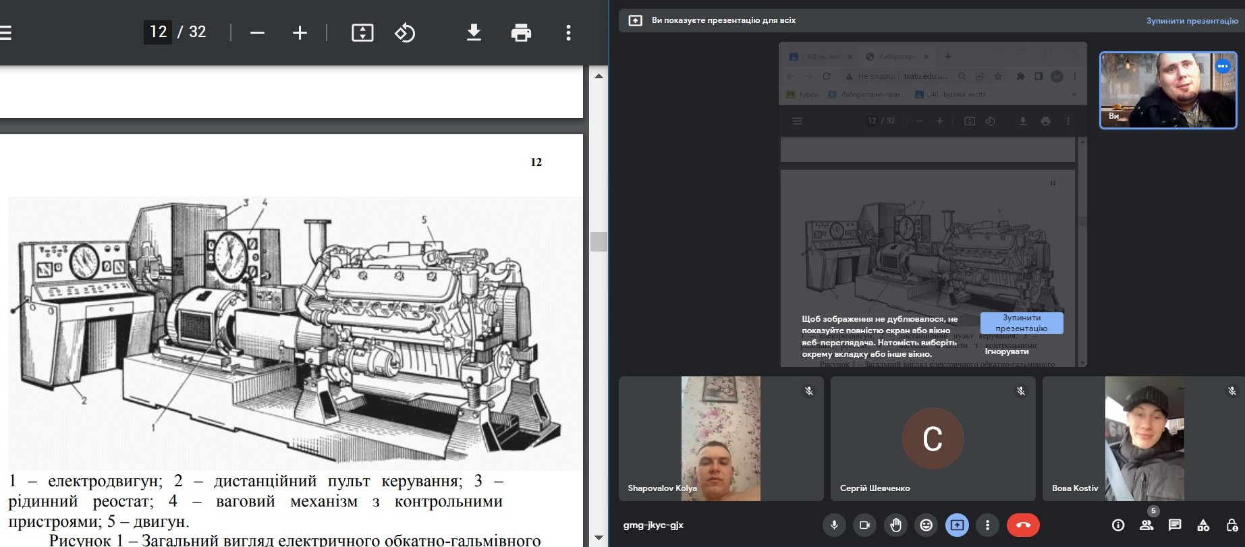Image resolution: width=1245 pixels, height=547 pixels.
Task: Raise your hand in the meeting
Action: (x=896, y=525)
